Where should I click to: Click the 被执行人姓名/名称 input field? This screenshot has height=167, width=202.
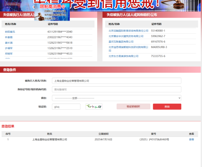point(116,81)
